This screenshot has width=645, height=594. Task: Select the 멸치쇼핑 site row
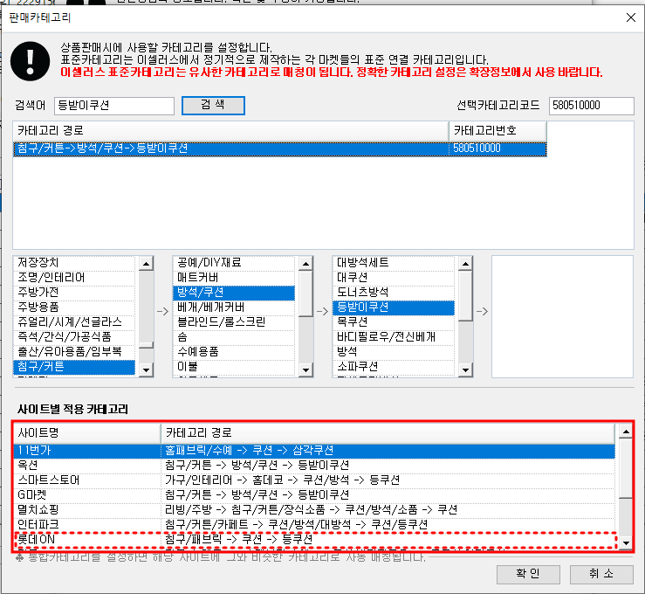tap(314, 510)
